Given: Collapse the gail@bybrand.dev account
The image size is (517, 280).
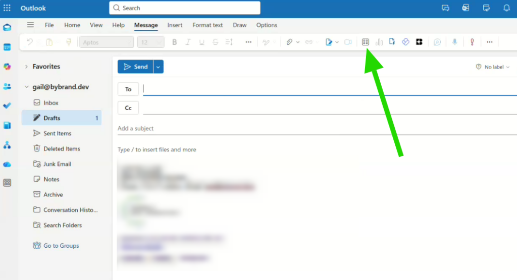Looking at the screenshot, I should [x=26, y=87].
